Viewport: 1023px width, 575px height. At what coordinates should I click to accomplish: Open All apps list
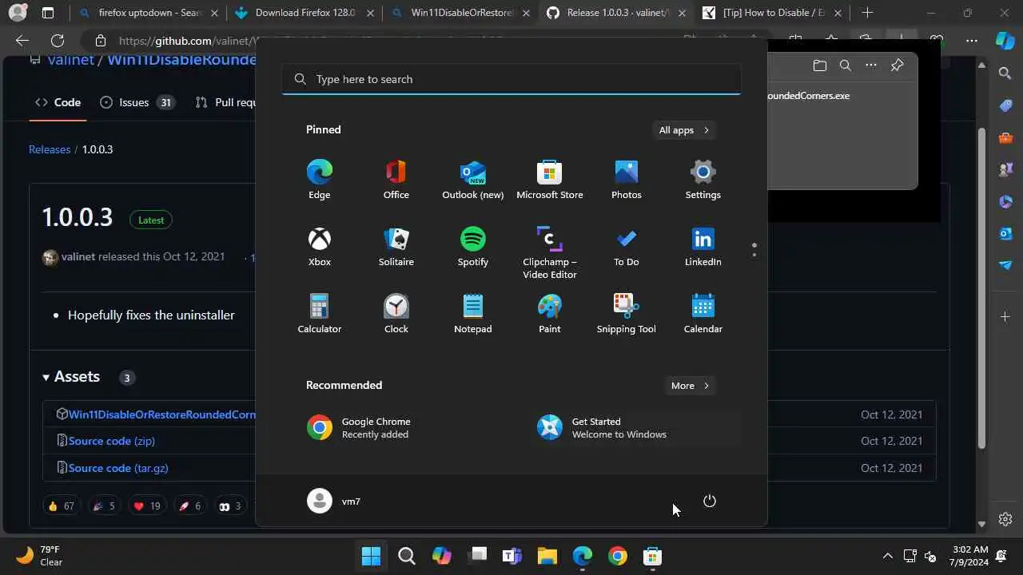coord(684,130)
